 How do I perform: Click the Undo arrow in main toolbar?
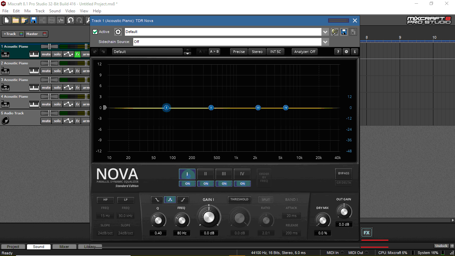pos(70,20)
